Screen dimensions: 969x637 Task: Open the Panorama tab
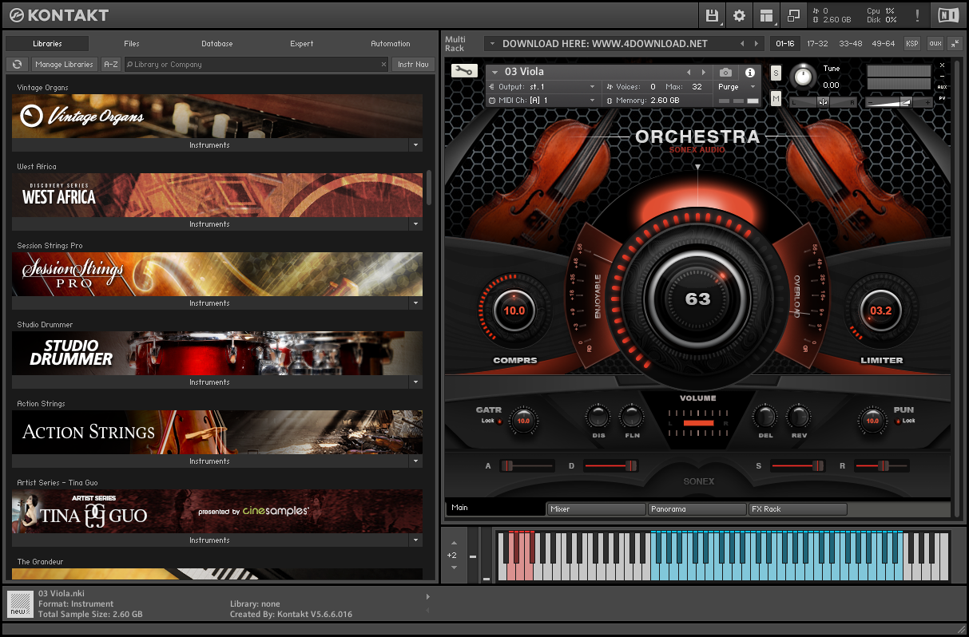pyautogui.click(x=697, y=509)
